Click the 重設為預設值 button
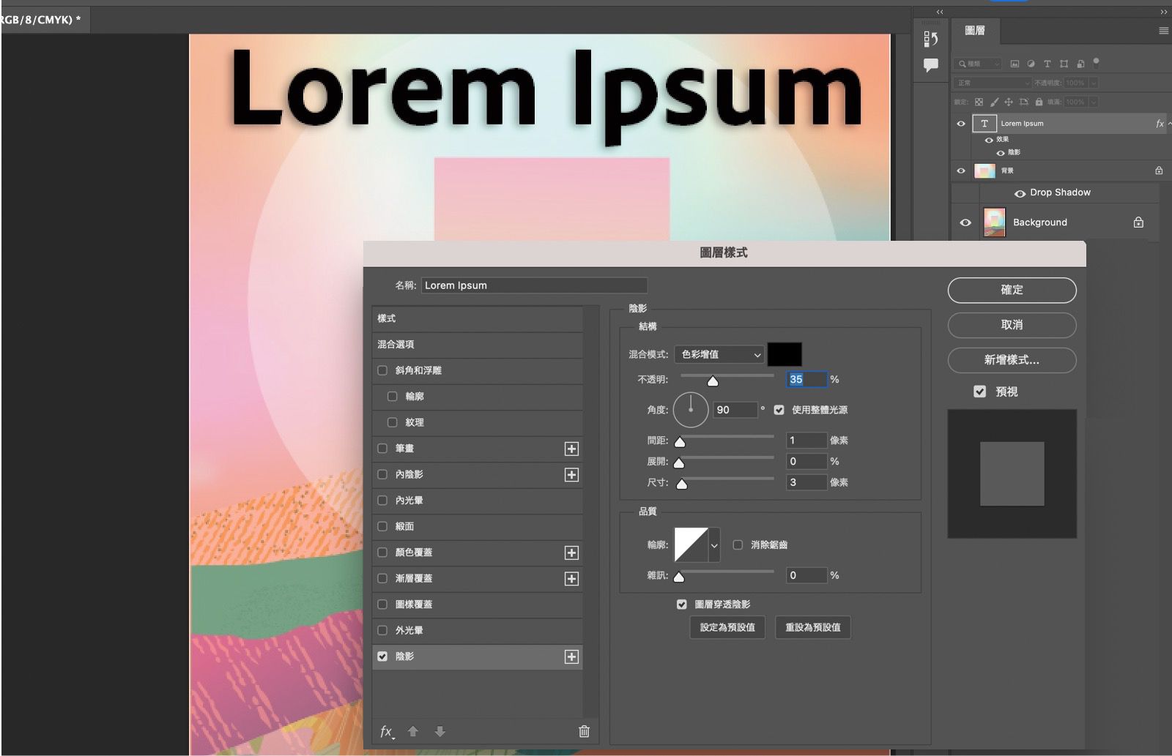Image resolution: width=1172 pixels, height=756 pixels. tap(812, 627)
